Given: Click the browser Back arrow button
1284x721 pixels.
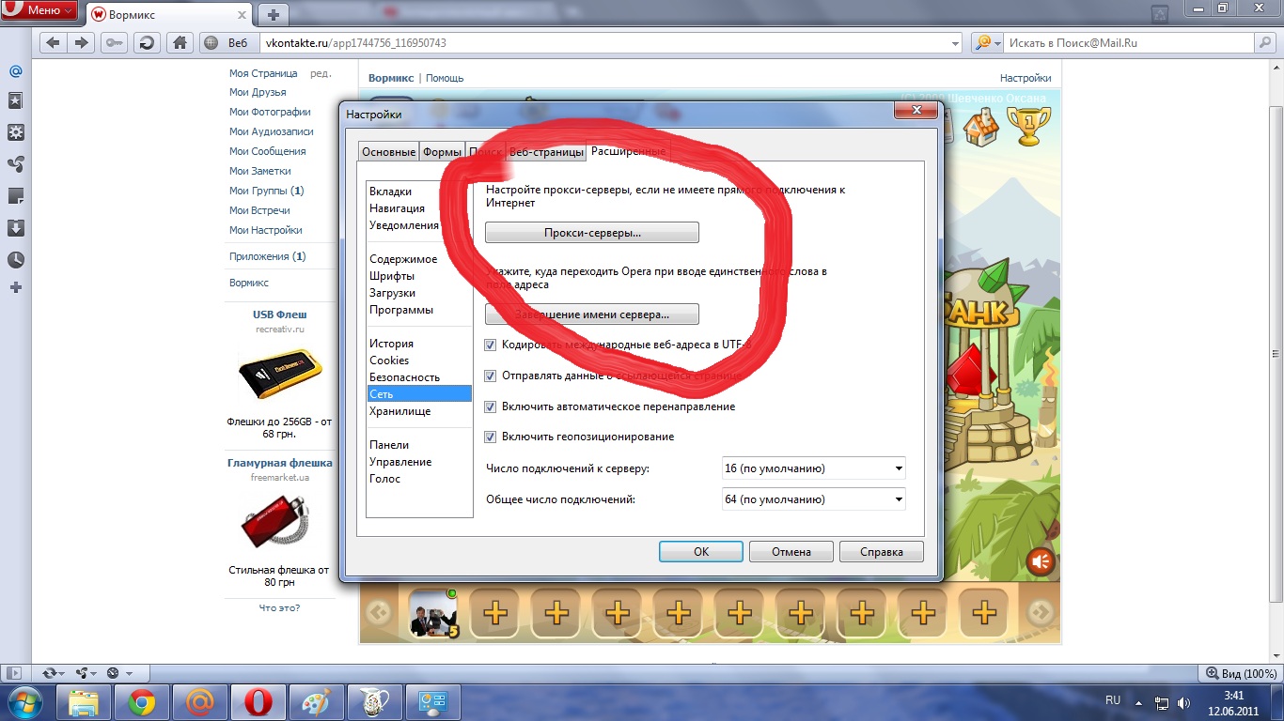Looking at the screenshot, I should point(53,43).
